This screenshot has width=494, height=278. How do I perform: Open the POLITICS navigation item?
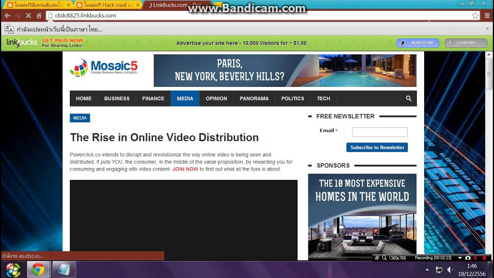293,98
